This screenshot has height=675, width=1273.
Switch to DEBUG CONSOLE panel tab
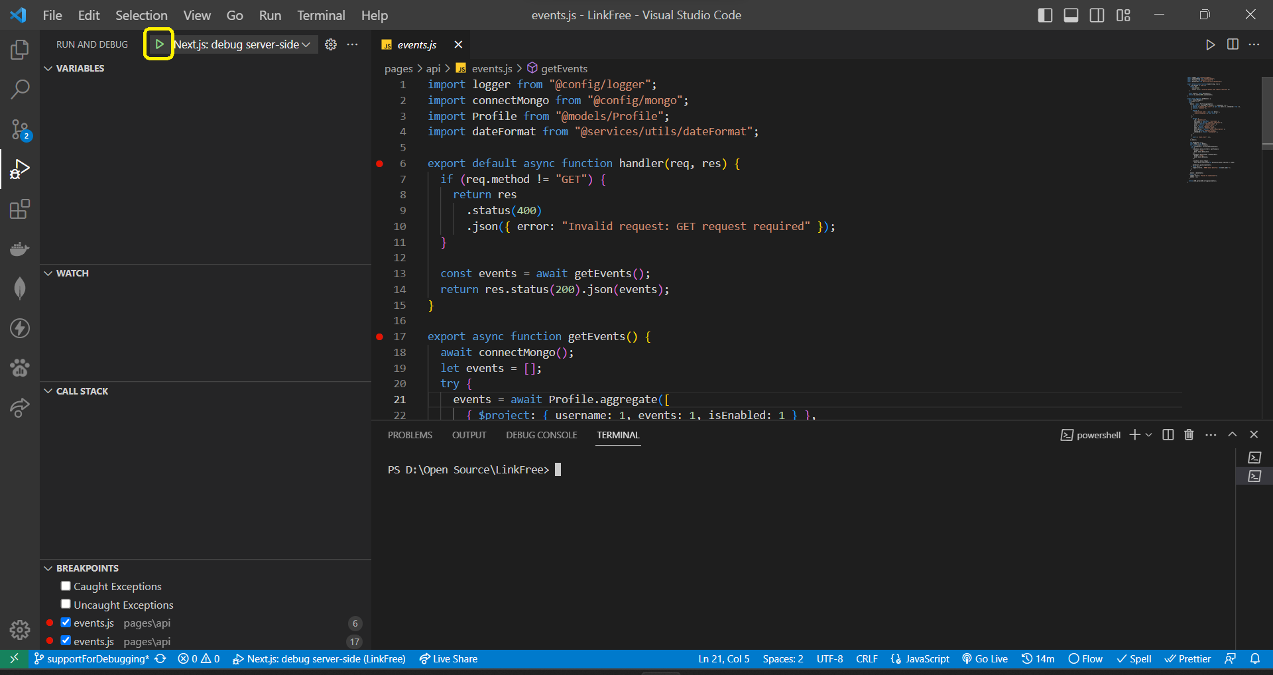coord(542,435)
